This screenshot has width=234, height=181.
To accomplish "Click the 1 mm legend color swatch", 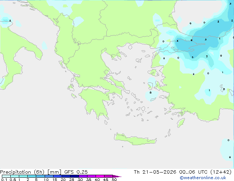I will tap(23, 176).
